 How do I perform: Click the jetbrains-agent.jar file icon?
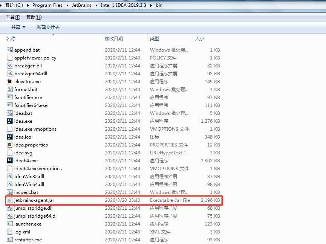click(10, 200)
